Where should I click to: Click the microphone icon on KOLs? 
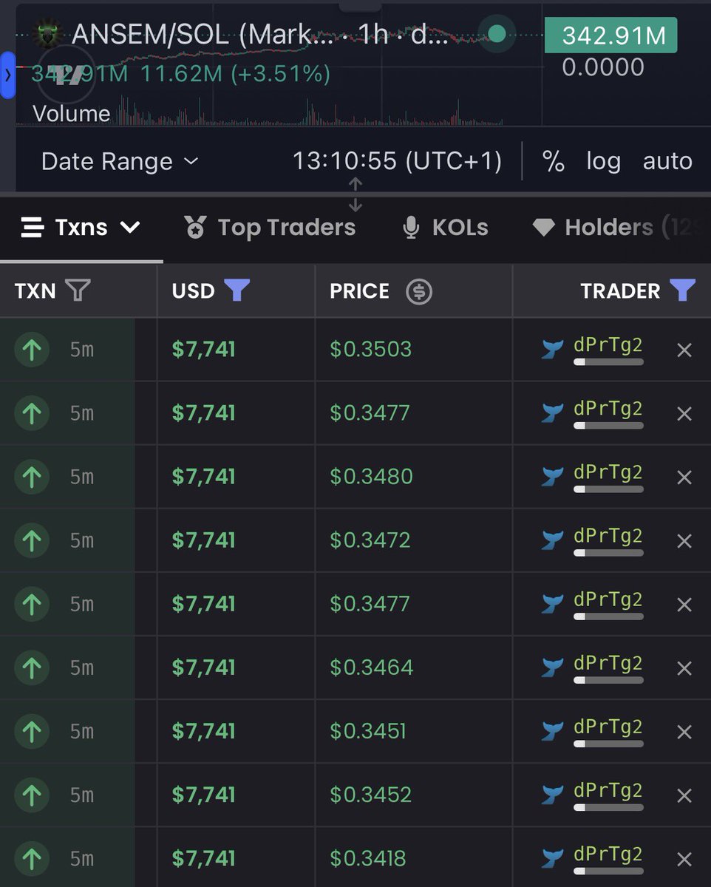tap(411, 228)
